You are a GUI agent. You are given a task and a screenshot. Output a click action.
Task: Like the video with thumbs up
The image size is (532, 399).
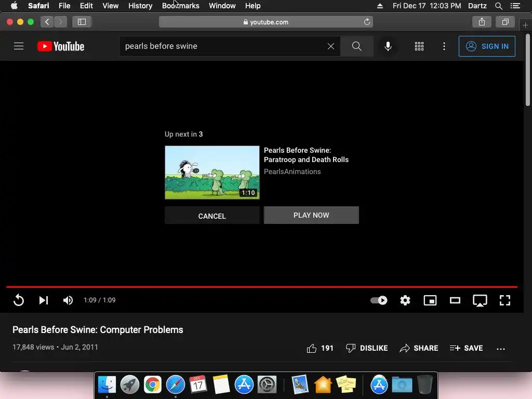click(x=320, y=348)
